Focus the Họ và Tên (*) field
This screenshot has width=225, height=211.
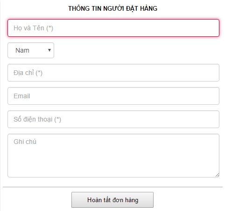point(113,28)
